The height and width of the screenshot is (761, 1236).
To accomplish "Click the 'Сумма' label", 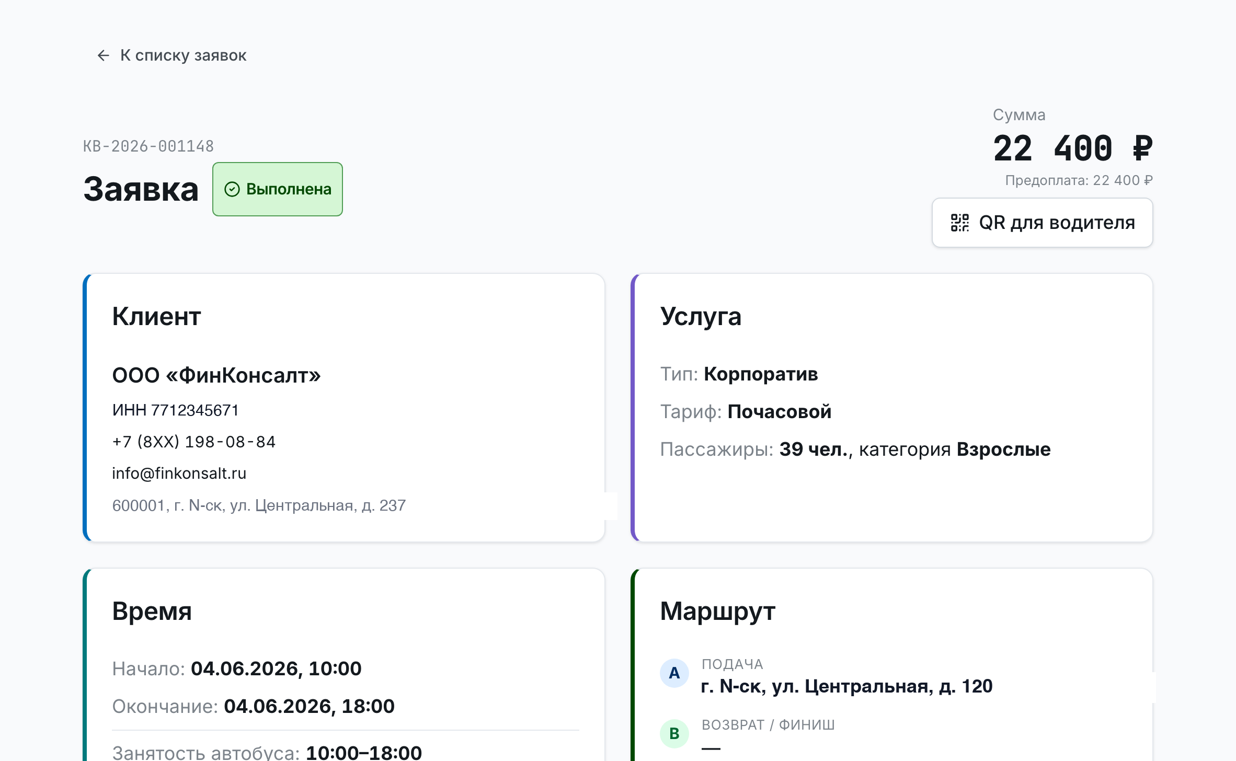I will pyautogui.click(x=1019, y=115).
